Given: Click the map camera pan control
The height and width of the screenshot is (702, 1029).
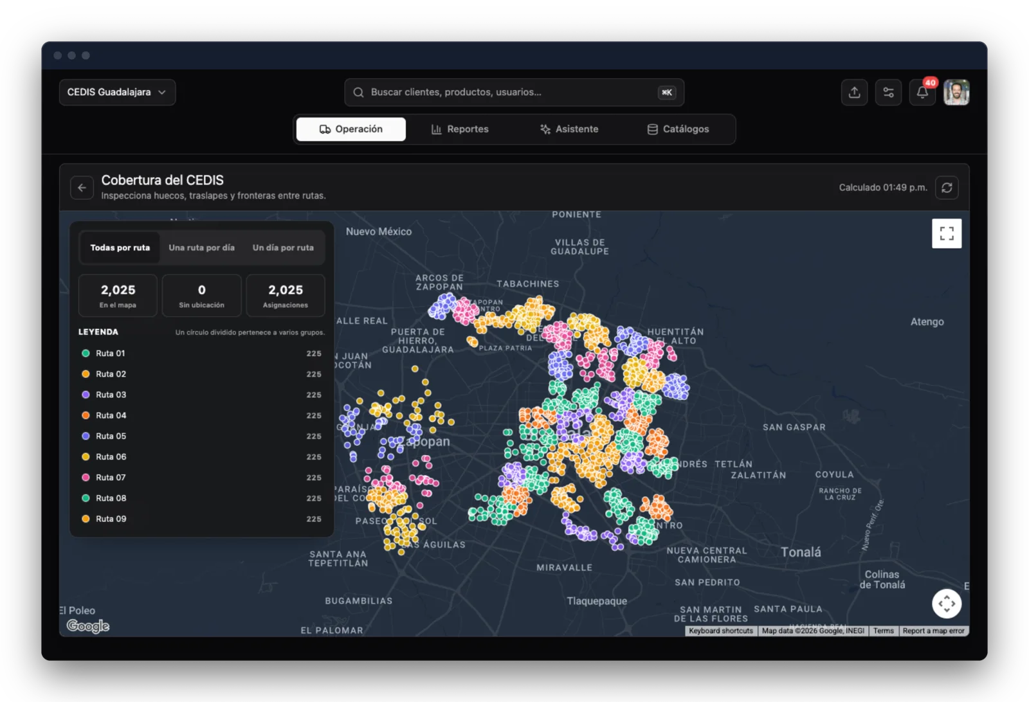Looking at the screenshot, I should tap(947, 604).
